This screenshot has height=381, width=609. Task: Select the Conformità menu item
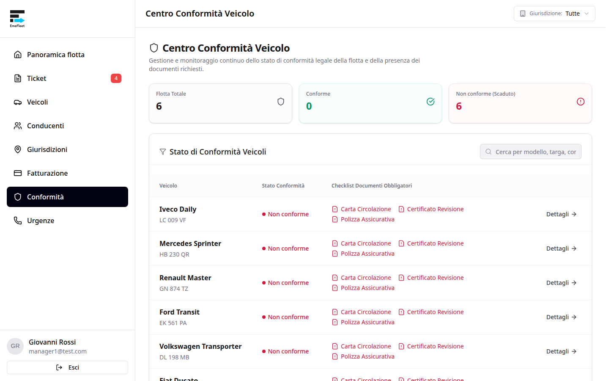[67, 197]
